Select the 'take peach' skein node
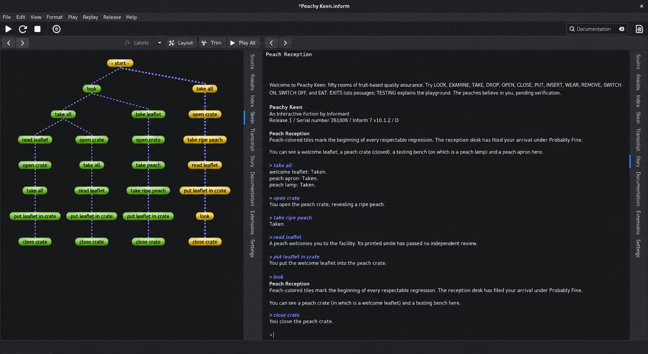This screenshot has height=354, width=648. tap(148, 165)
